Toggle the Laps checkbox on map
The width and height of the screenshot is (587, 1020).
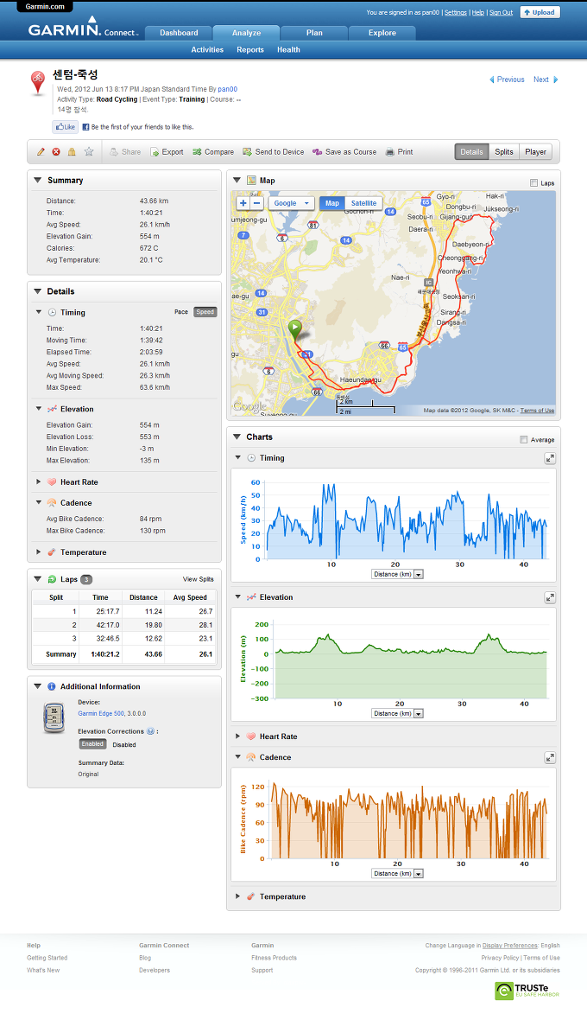[533, 182]
